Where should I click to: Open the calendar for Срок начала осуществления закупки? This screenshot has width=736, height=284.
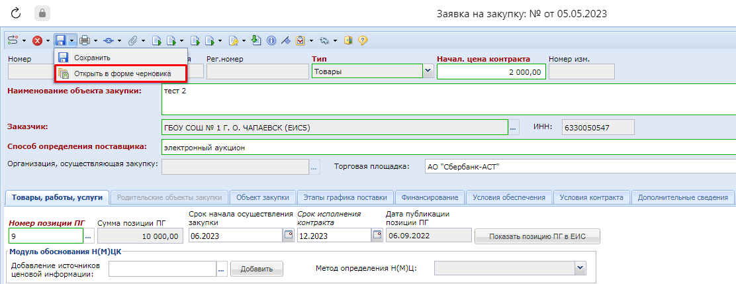click(x=288, y=235)
